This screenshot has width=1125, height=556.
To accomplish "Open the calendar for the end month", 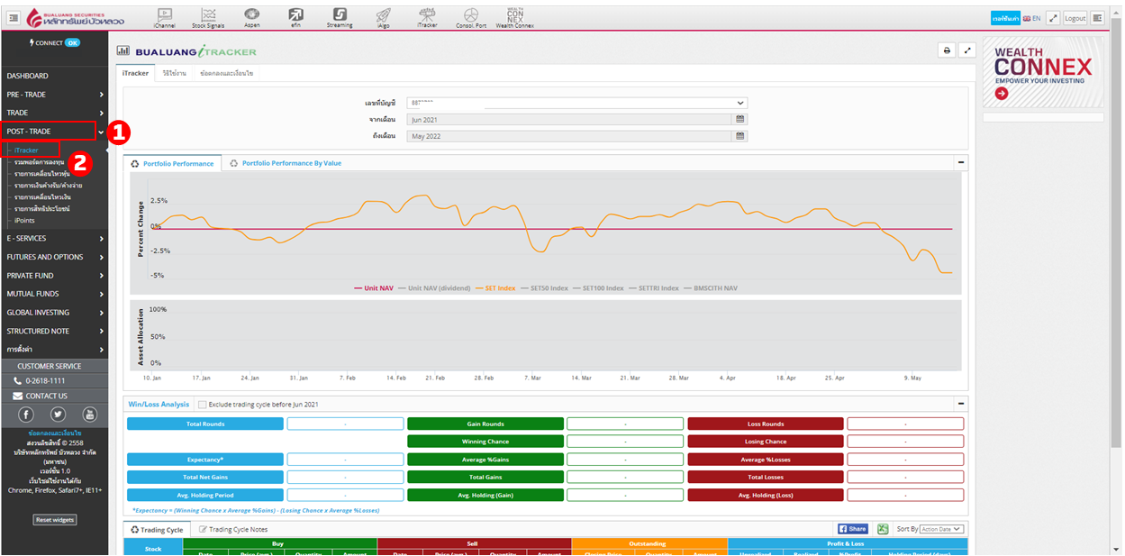I will point(740,136).
